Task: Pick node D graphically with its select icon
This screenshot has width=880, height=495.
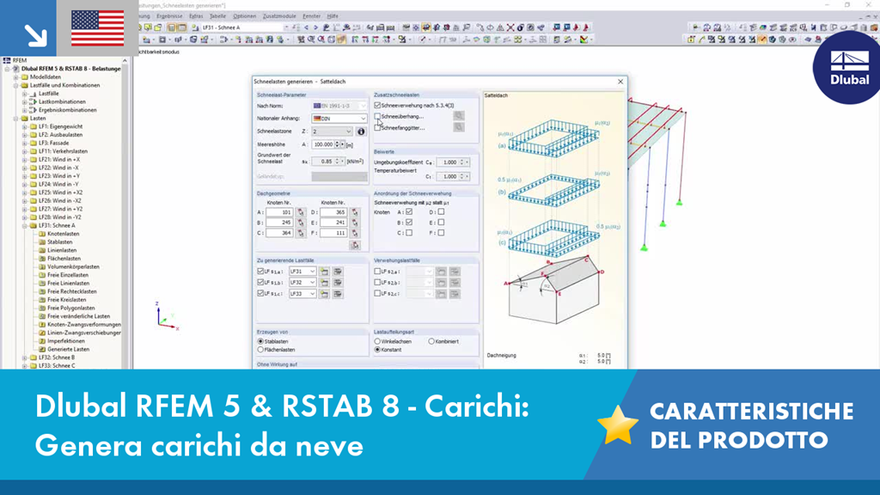Action: 355,212
